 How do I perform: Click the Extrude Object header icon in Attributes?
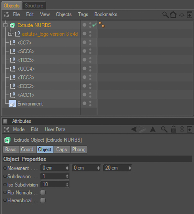click(7, 140)
